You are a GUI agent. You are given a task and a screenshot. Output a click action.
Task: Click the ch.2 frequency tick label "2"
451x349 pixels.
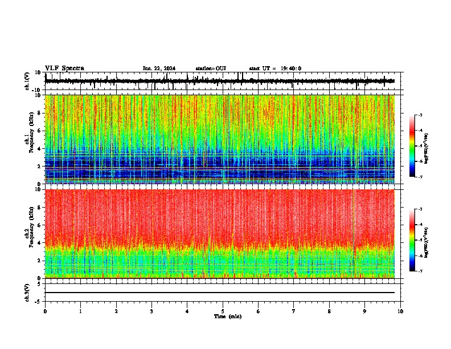(x=40, y=261)
